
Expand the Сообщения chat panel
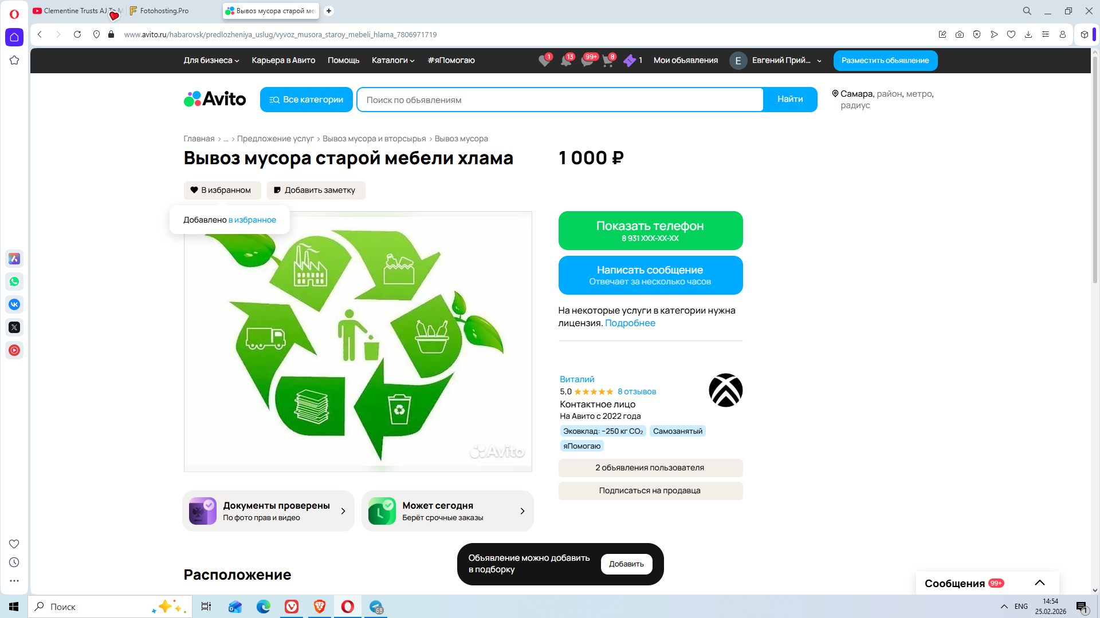1039,583
